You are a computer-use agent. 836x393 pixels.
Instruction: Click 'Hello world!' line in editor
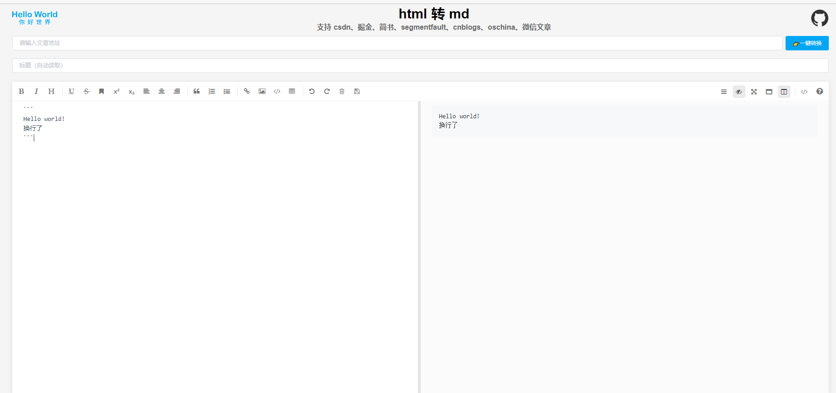point(44,119)
